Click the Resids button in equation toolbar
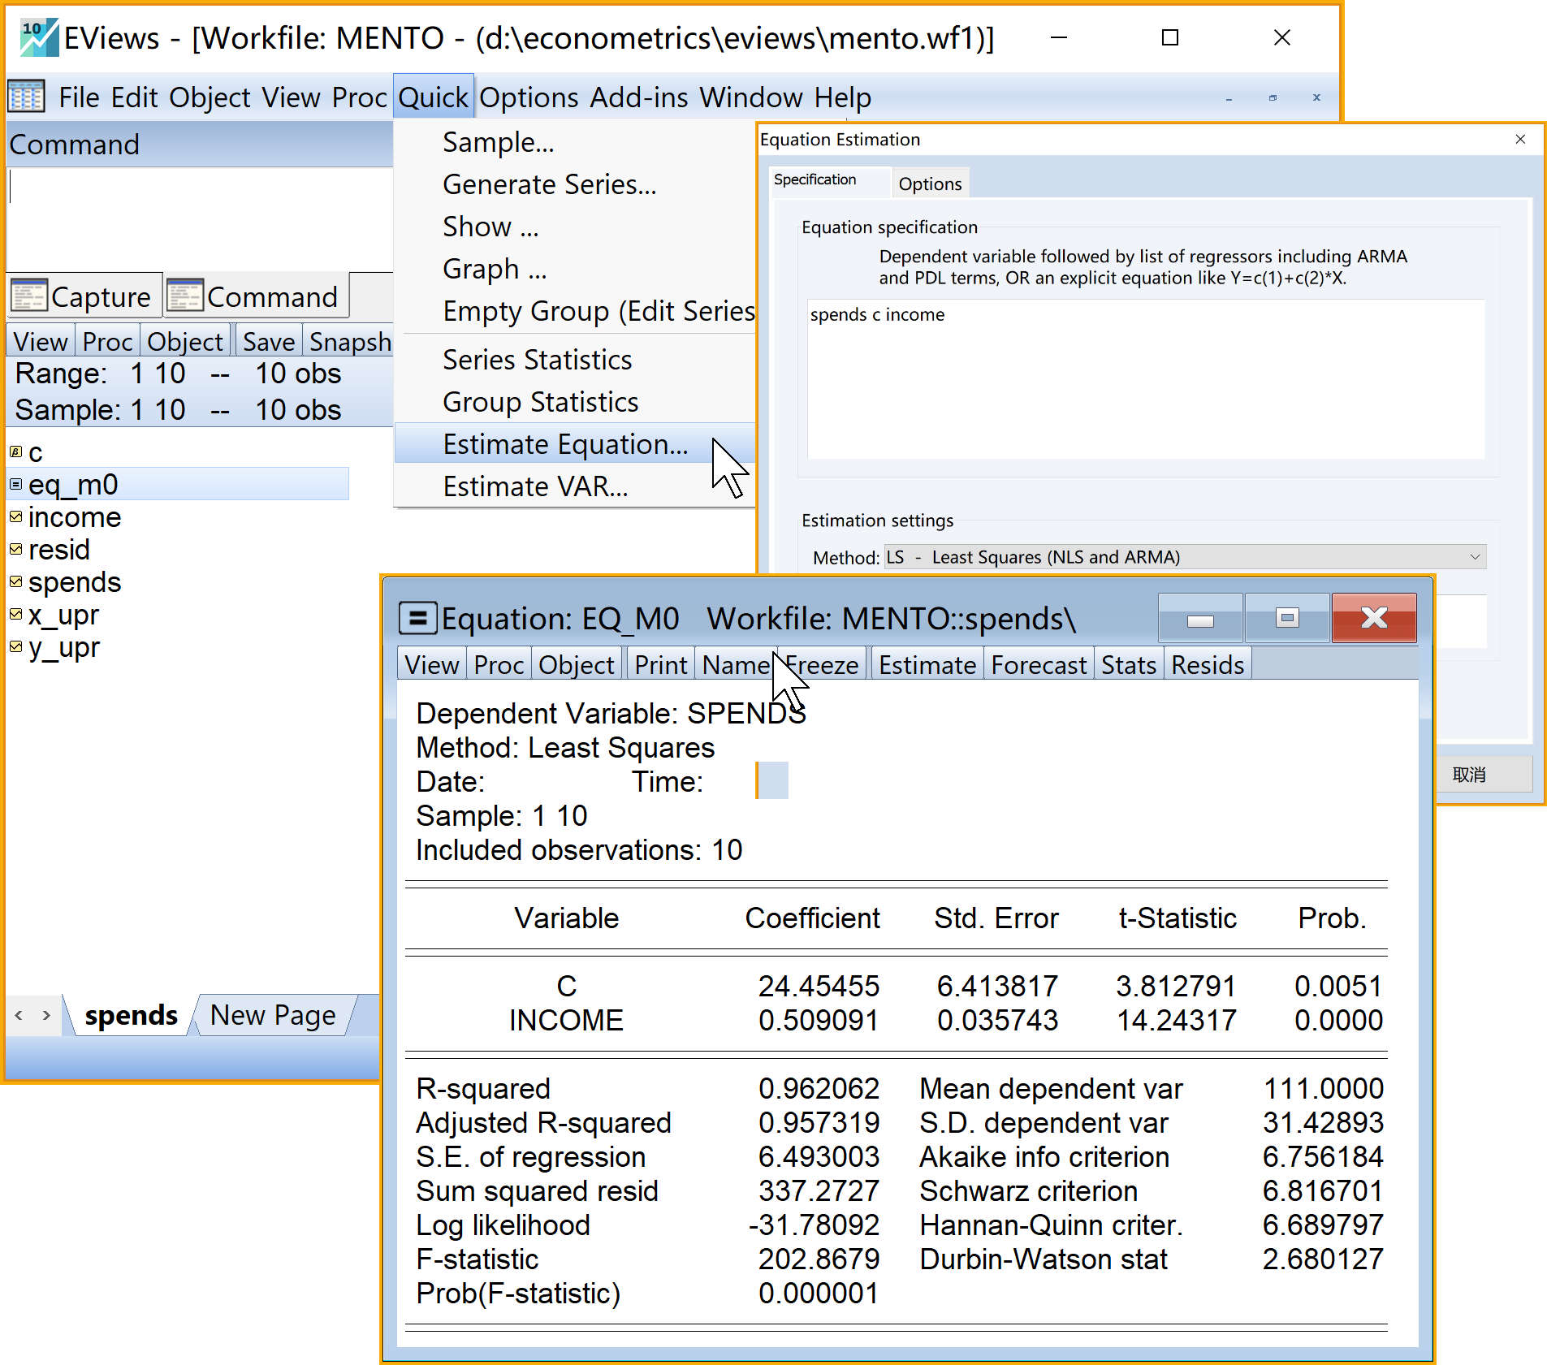This screenshot has height=1365, width=1547. (1207, 665)
